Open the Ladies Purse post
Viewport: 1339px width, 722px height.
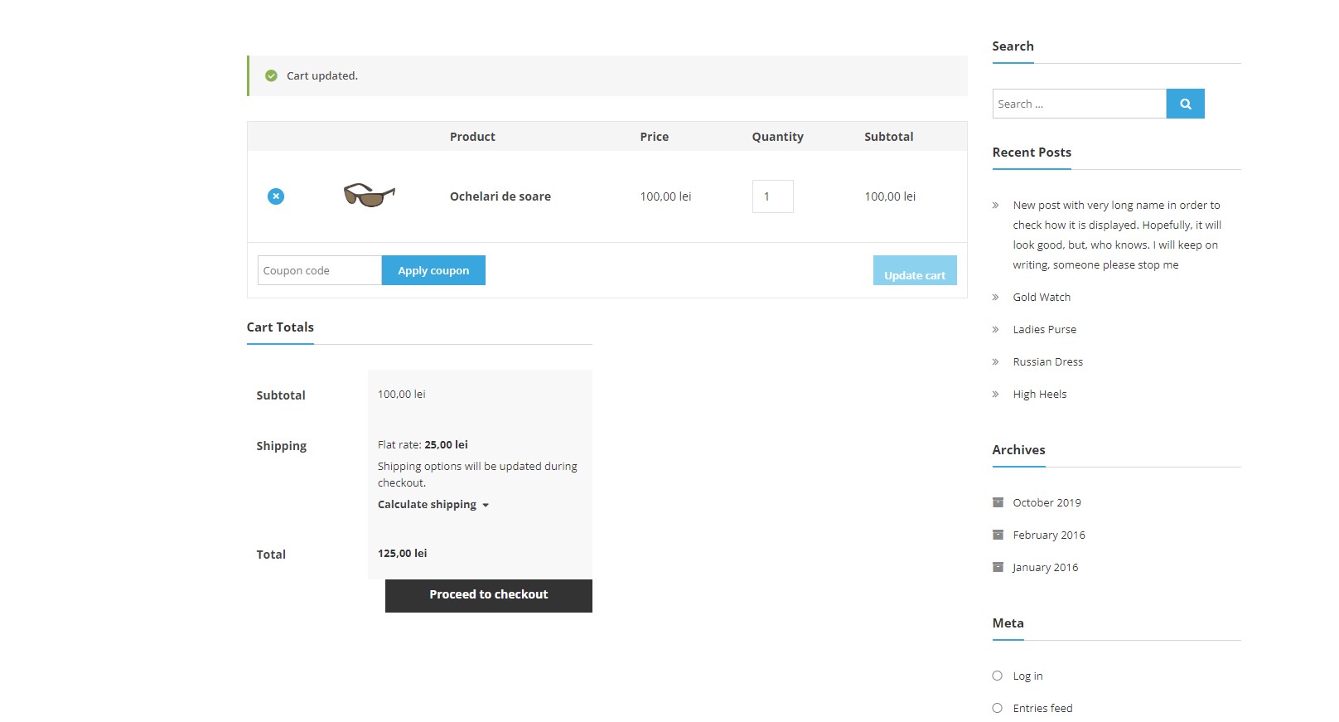(1045, 329)
